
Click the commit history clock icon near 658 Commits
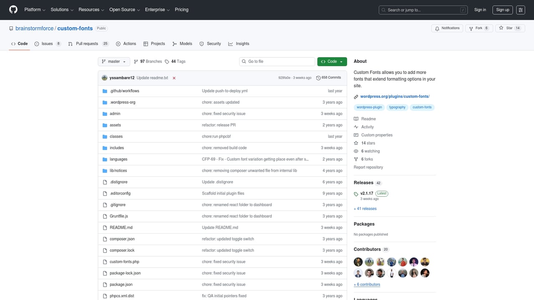(x=318, y=77)
